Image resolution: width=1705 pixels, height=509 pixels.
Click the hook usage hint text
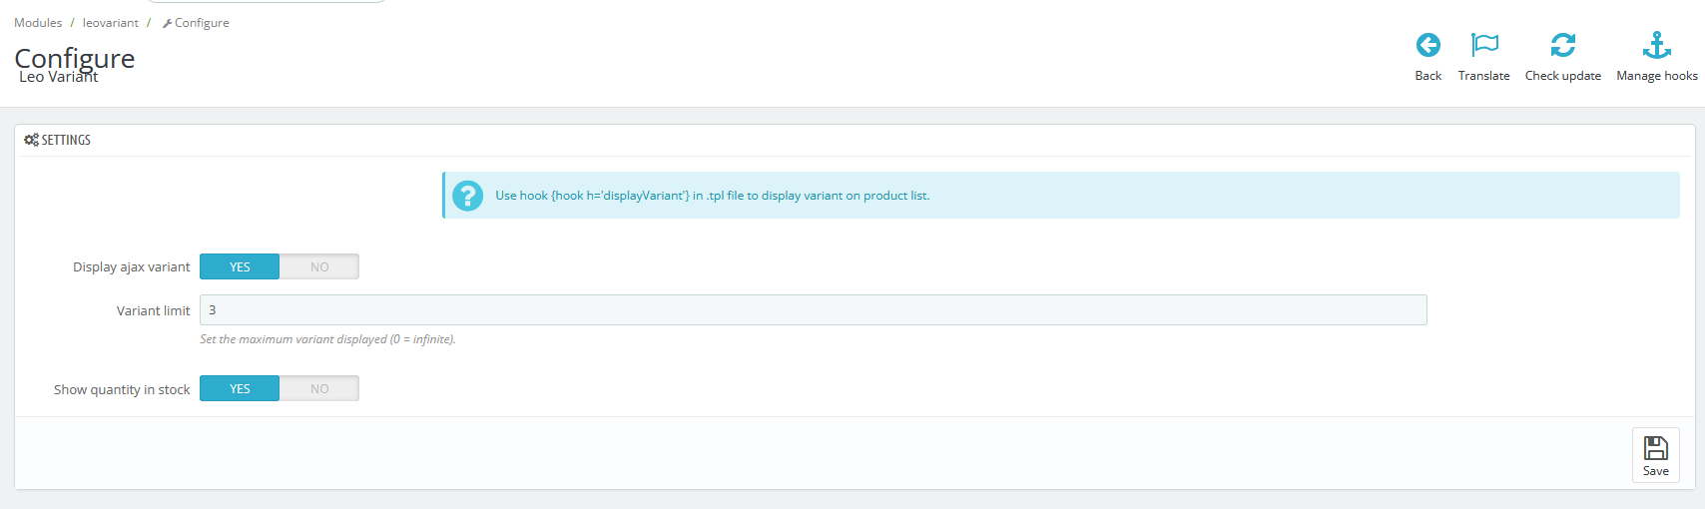713,196
